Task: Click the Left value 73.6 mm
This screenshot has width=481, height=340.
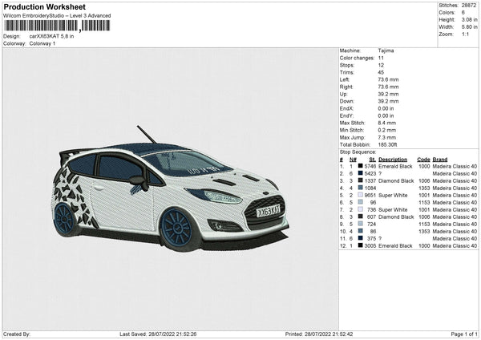Action: [388, 79]
